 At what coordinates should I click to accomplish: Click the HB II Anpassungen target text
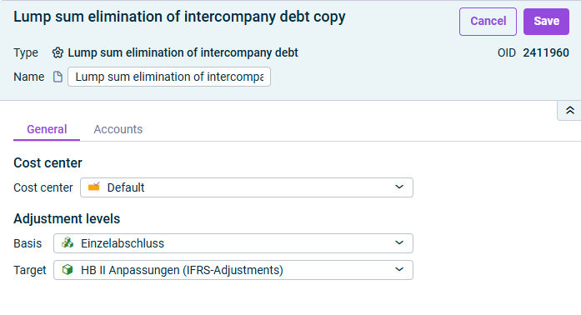pyautogui.click(x=182, y=270)
